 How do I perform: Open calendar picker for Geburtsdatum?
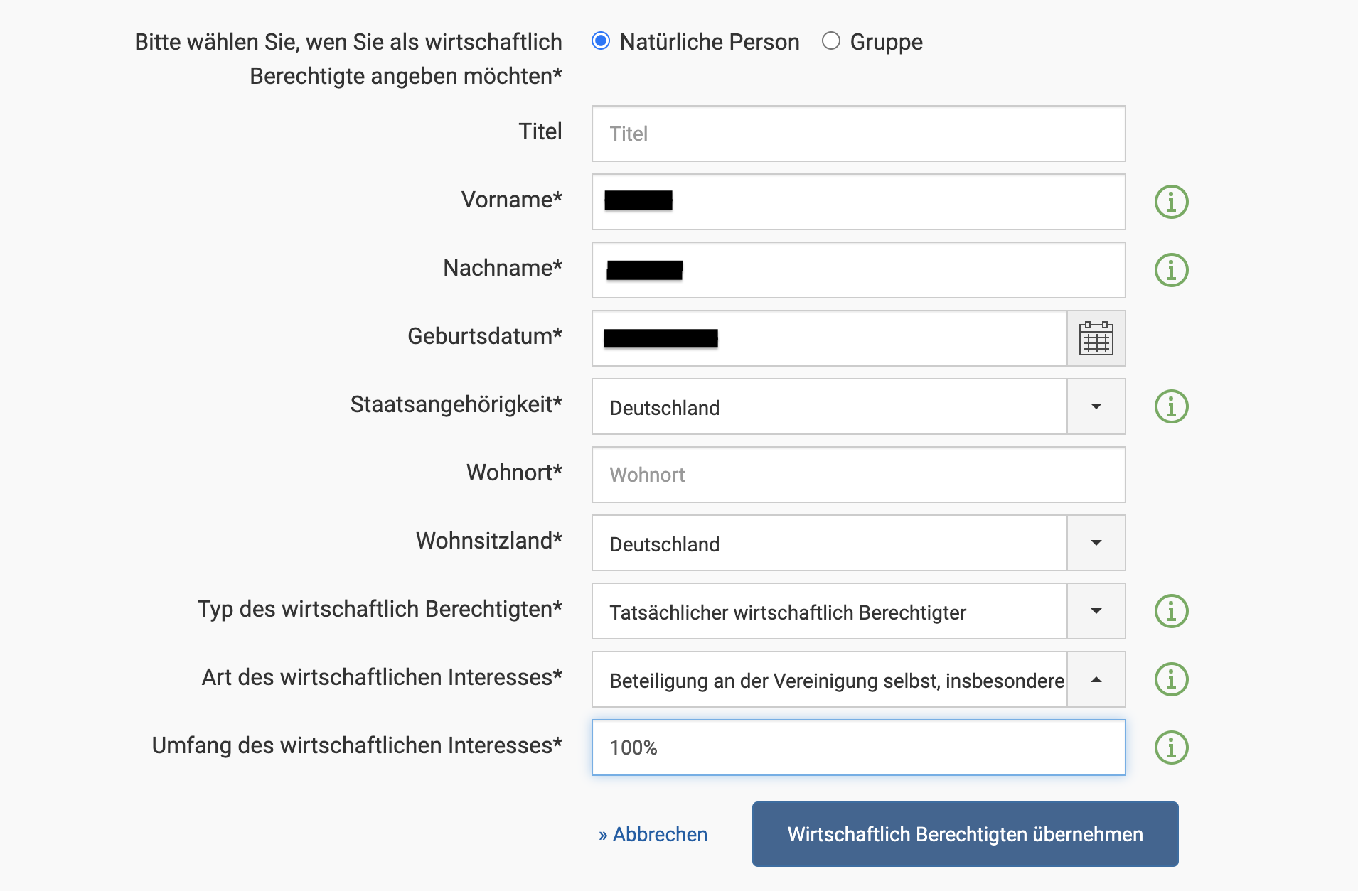tap(1096, 338)
